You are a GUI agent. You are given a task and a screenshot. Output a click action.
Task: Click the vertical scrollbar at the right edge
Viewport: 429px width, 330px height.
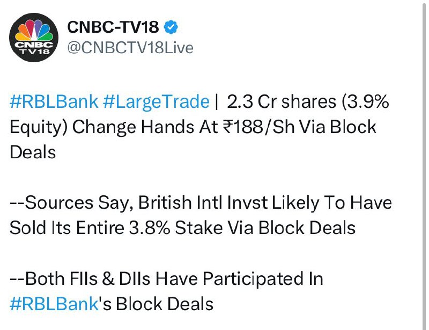coord(424,165)
